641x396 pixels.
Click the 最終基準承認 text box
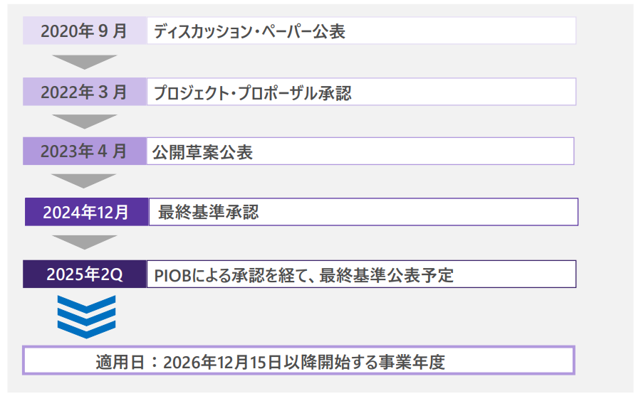[x=363, y=212]
